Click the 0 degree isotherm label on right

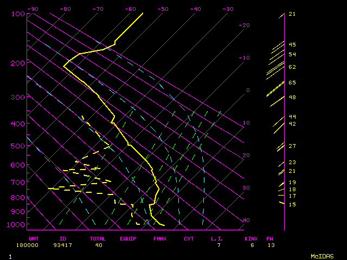[x=247, y=90]
